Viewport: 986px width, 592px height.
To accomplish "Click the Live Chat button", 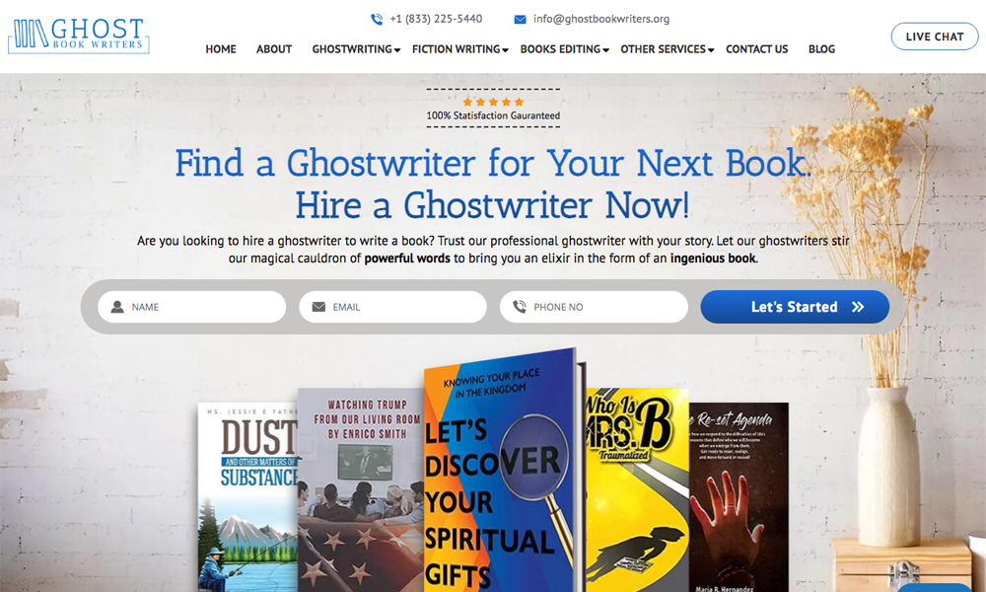I will tap(935, 37).
